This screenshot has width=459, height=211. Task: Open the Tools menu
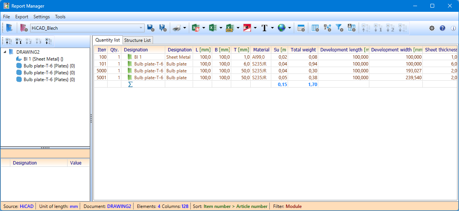pyautogui.click(x=60, y=17)
